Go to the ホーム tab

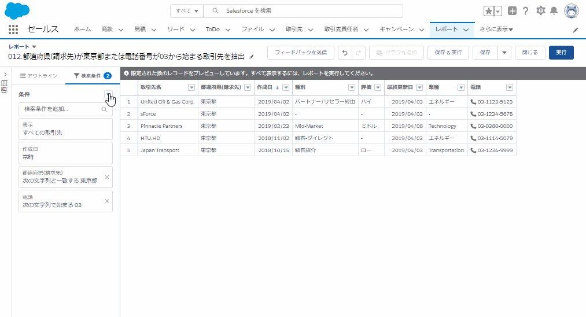pos(82,29)
